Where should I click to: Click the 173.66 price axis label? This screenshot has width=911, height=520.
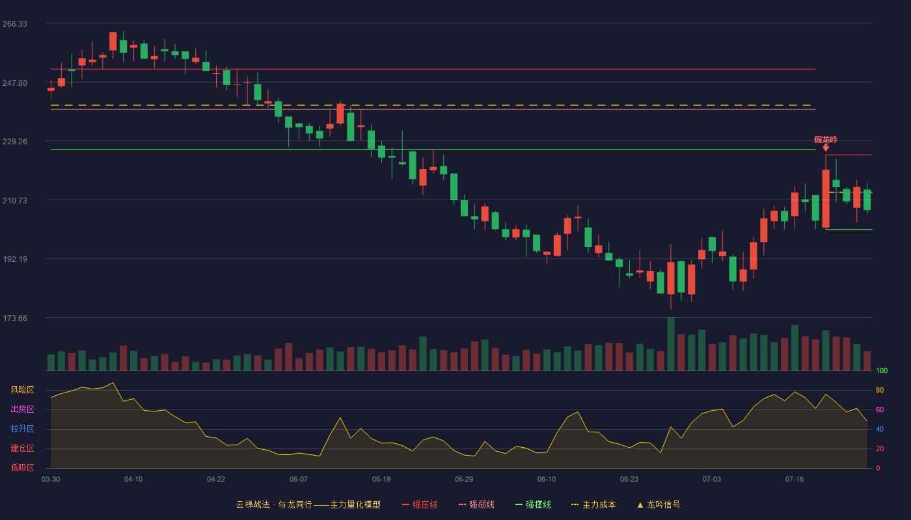(x=15, y=318)
